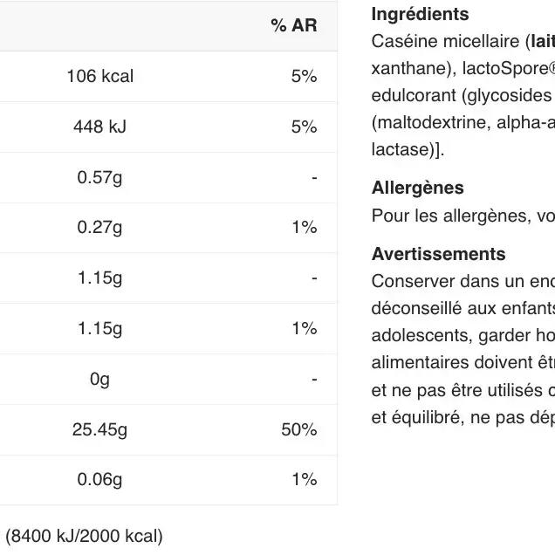Click the 'Conserver dans un' warning line
This screenshot has width=555, height=555.
coord(463,281)
